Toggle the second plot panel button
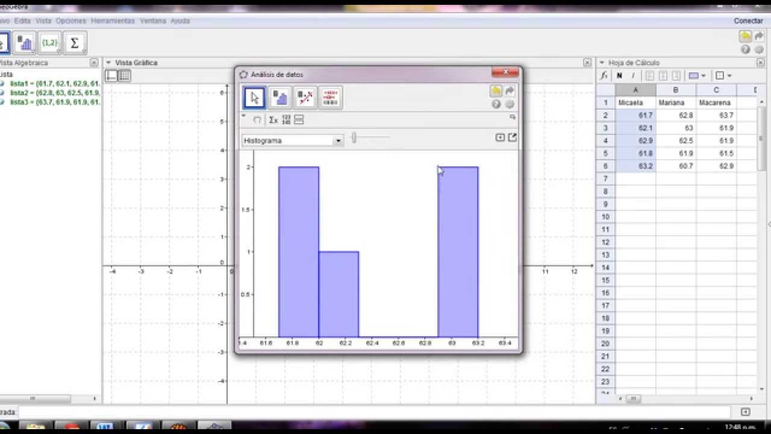771x434 pixels. pos(299,120)
